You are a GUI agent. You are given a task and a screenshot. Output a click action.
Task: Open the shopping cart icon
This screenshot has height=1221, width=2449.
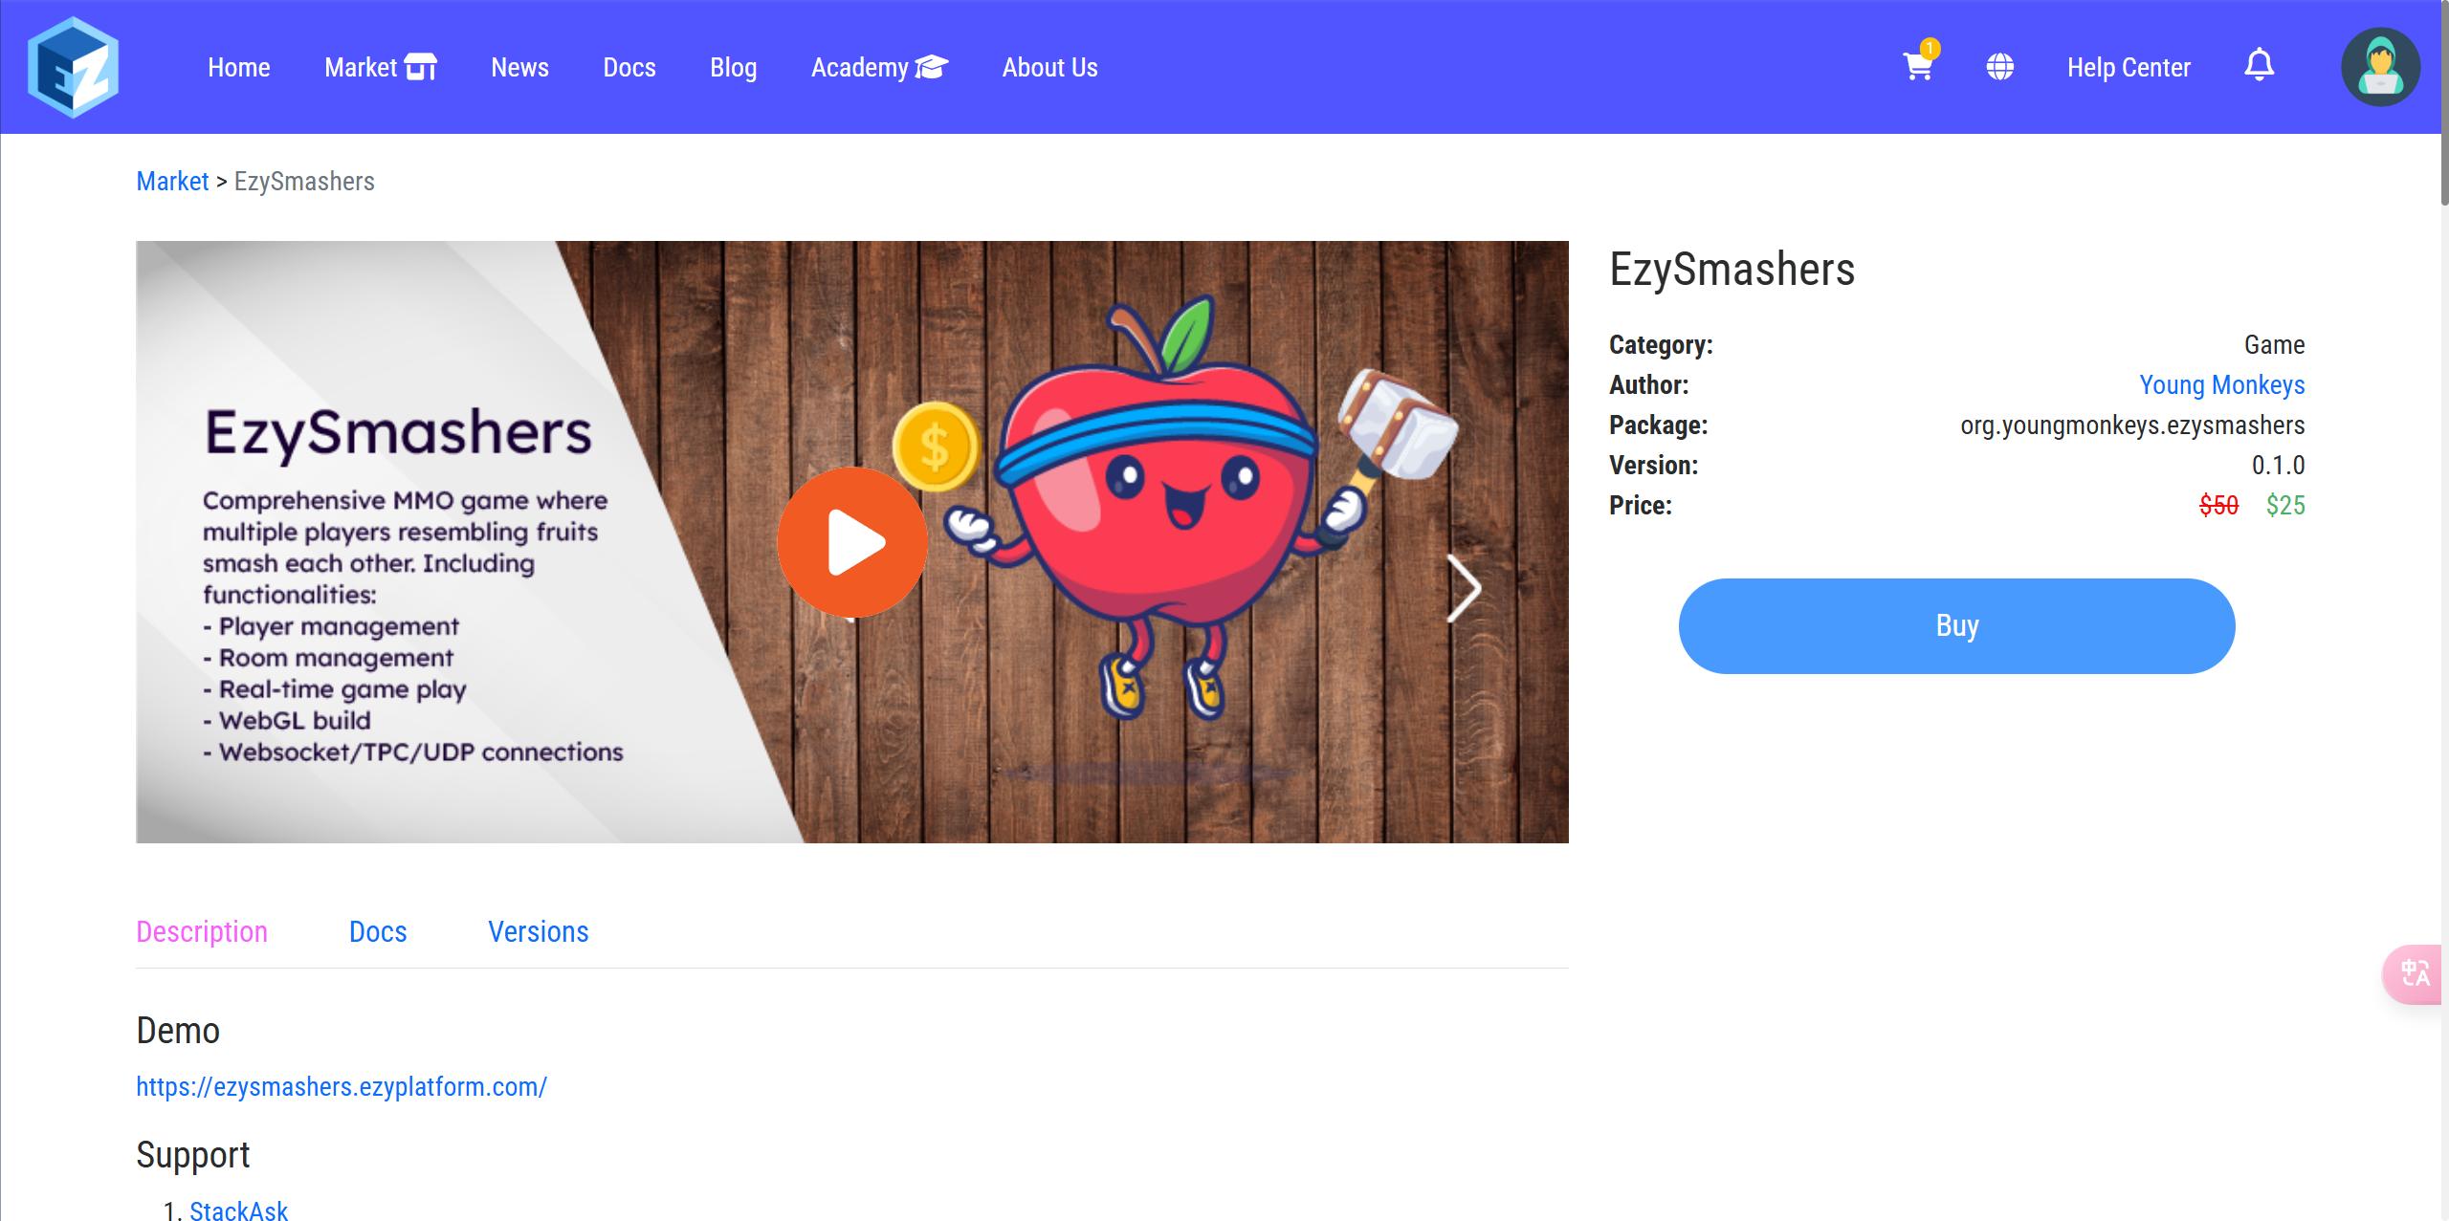[1918, 66]
